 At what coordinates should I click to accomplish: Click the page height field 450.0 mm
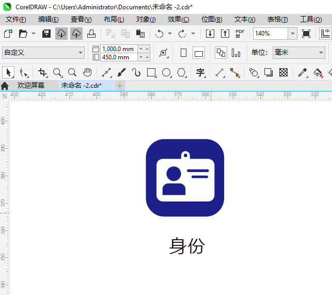[119, 57]
